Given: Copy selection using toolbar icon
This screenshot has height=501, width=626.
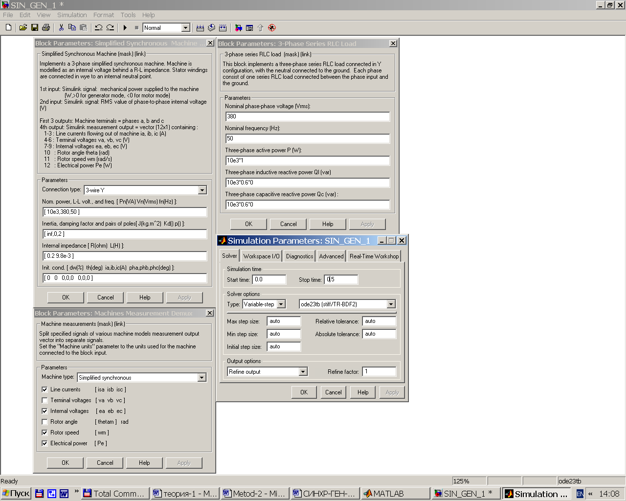Looking at the screenshot, I should 72,28.
